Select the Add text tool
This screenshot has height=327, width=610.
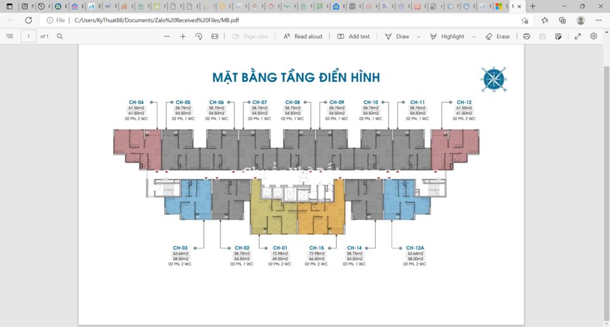click(353, 37)
